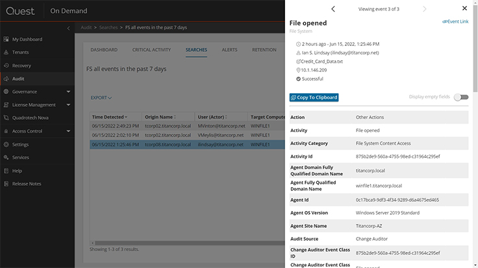This screenshot has height=268, width=478.
Task: Click the Audit icon in sidebar
Action: 6,79
